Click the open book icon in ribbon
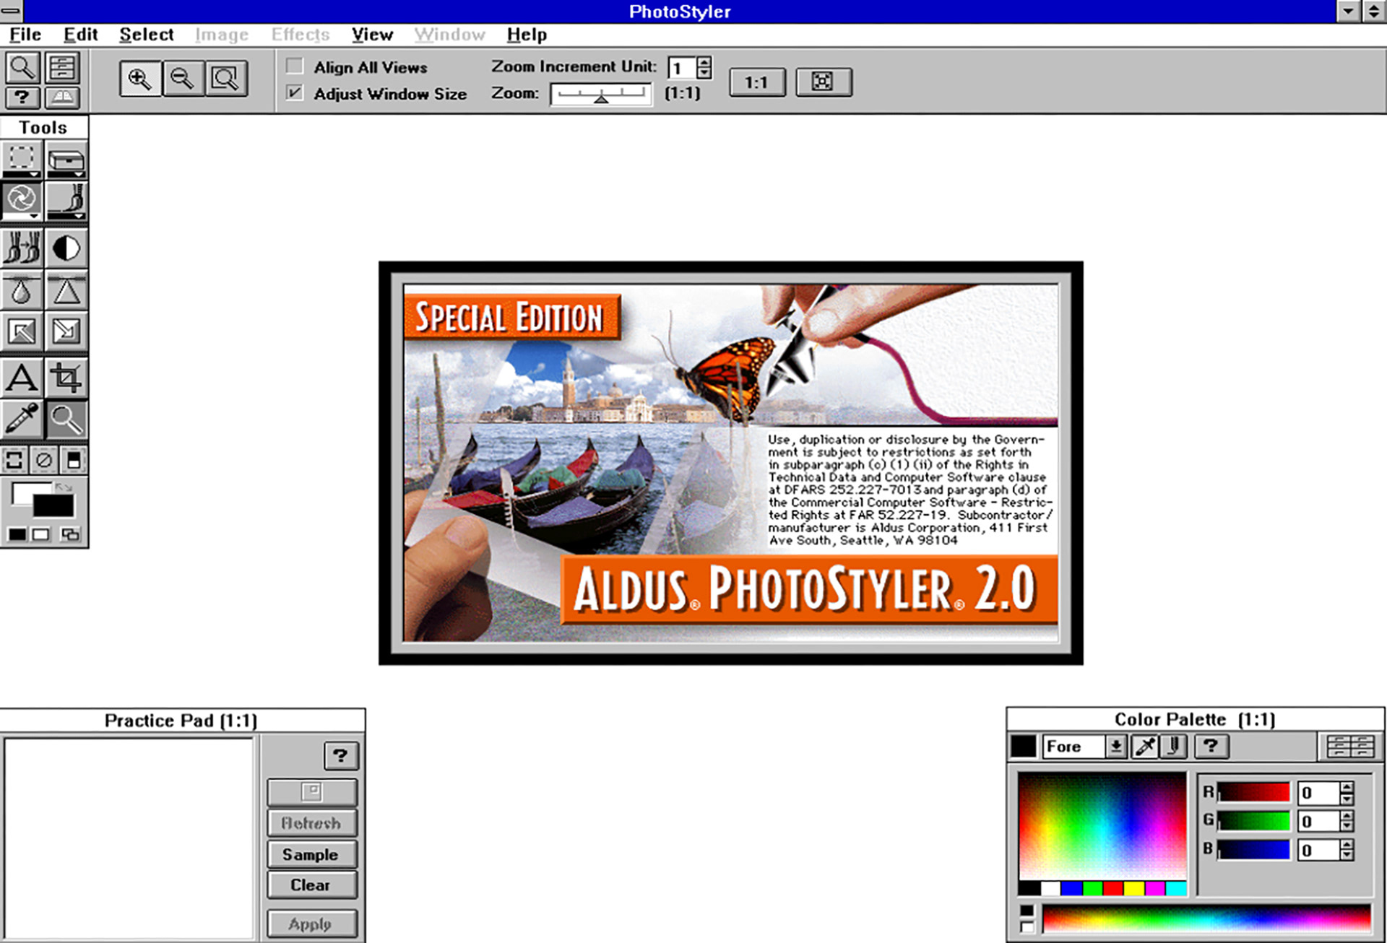This screenshot has height=943, width=1387. click(x=63, y=97)
